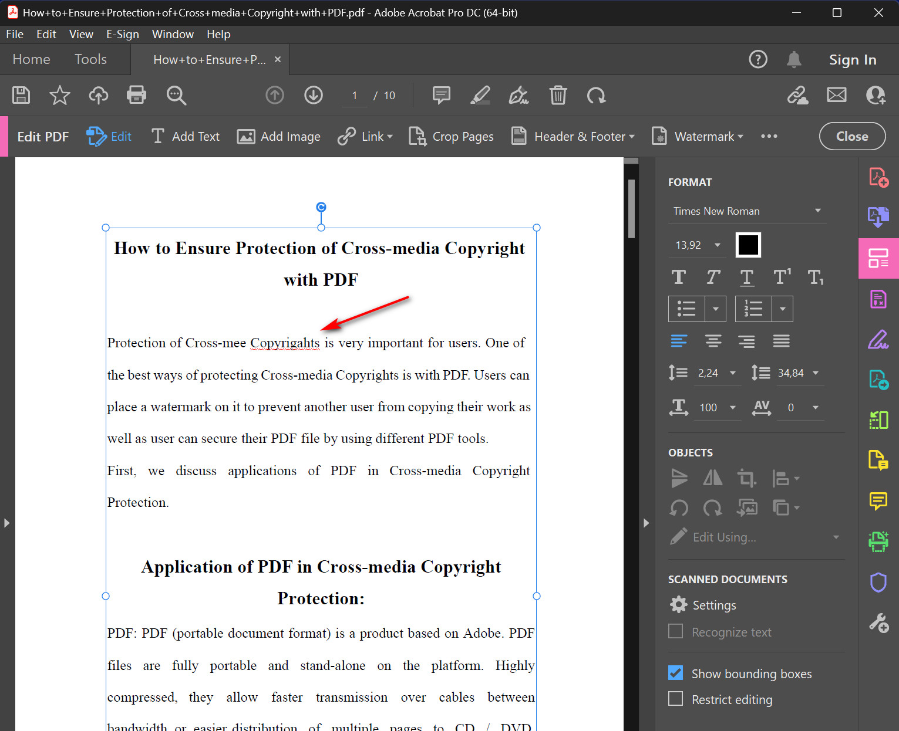Toggle center text alignment
Screen dimensions: 899x731
click(713, 341)
